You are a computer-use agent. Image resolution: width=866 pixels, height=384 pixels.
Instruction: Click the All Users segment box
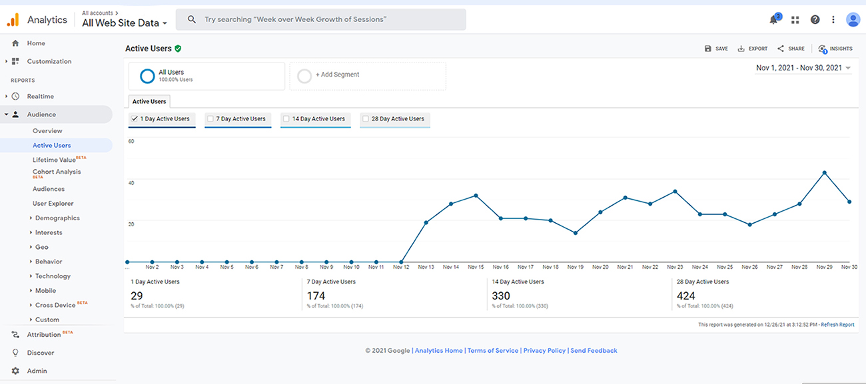pyautogui.click(x=207, y=76)
